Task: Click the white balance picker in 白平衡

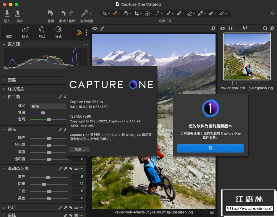Action: pyautogui.click(x=60, y=97)
